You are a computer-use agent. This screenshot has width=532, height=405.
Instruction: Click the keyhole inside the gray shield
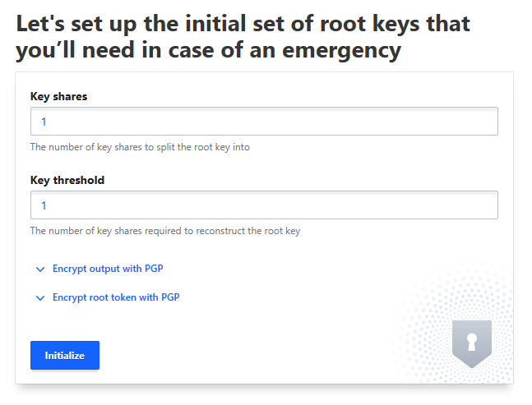(x=471, y=342)
